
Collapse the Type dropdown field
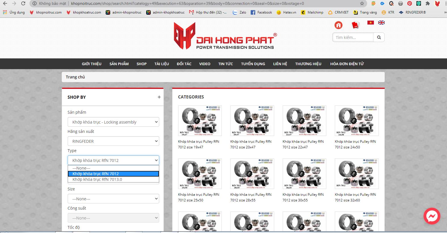(x=113, y=160)
